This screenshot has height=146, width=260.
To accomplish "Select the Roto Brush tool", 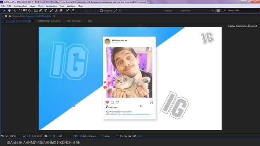I will point(67,11).
